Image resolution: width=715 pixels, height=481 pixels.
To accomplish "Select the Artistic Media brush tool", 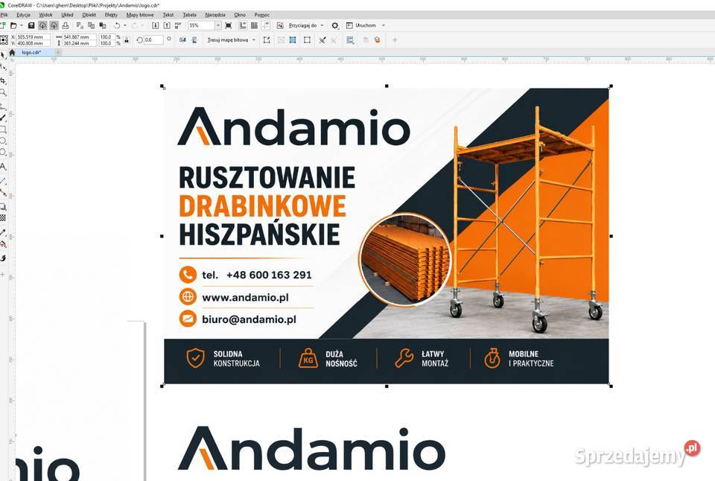I will pyautogui.click(x=3, y=118).
